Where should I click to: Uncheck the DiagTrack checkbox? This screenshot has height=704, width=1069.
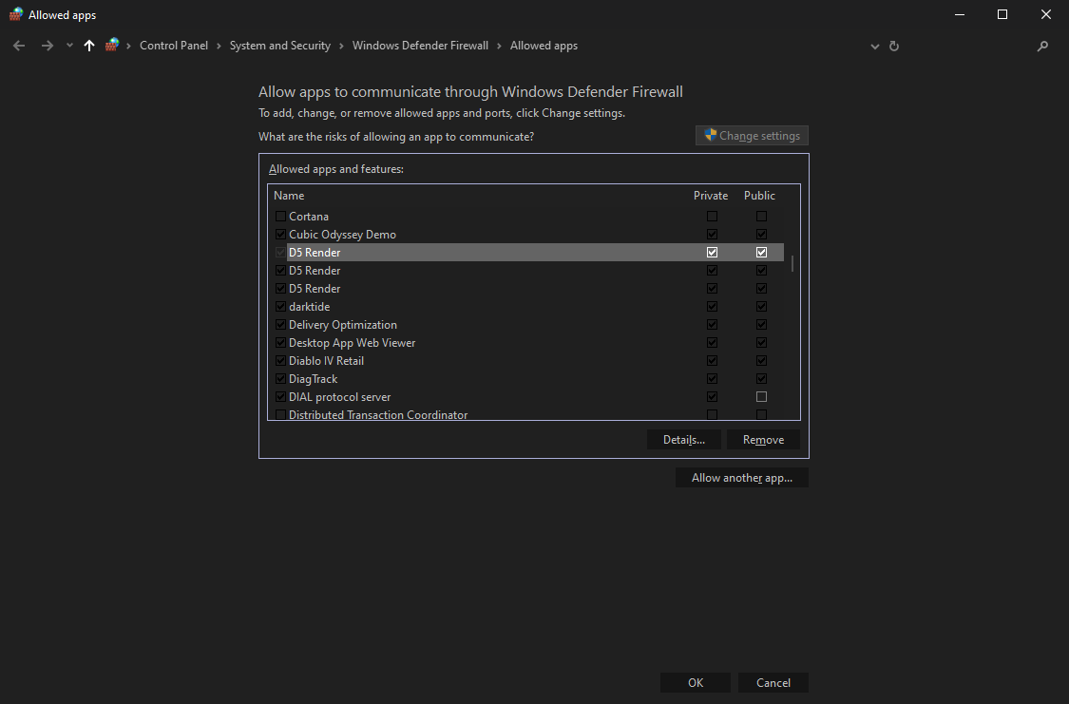click(280, 379)
